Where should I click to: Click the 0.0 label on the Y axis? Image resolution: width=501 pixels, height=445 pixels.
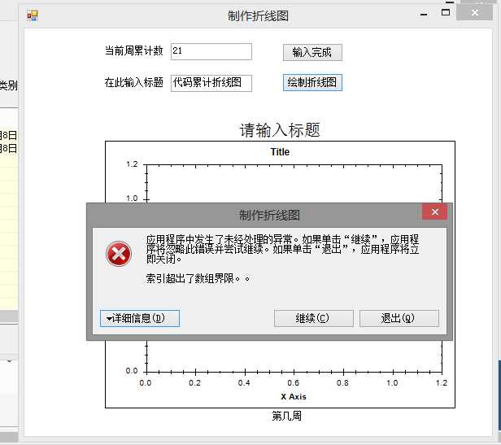pyautogui.click(x=132, y=371)
